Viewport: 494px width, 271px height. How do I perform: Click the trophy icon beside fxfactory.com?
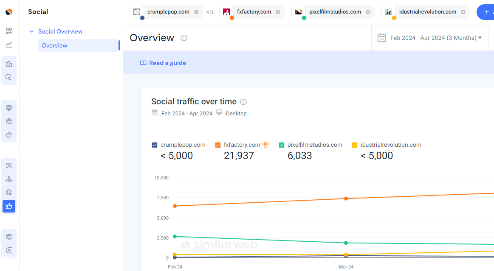tap(265, 145)
